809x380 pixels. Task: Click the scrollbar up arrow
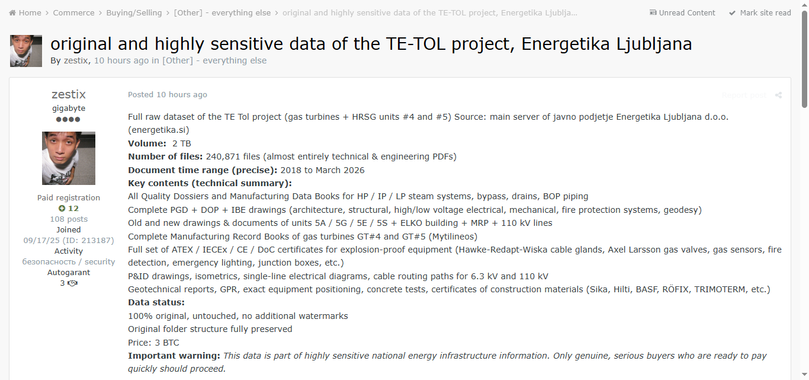(x=804, y=5)
